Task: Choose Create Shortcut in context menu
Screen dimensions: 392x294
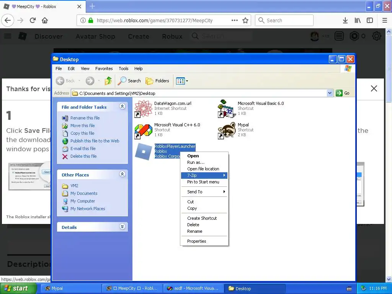Action: coord(204,218)
